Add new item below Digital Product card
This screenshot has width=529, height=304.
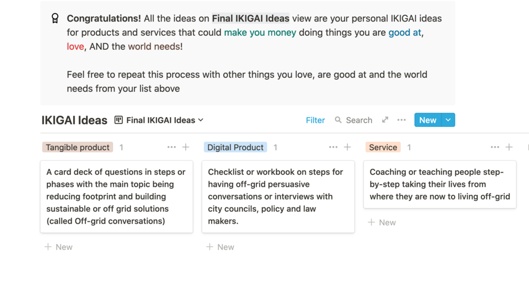coord(220,247)
